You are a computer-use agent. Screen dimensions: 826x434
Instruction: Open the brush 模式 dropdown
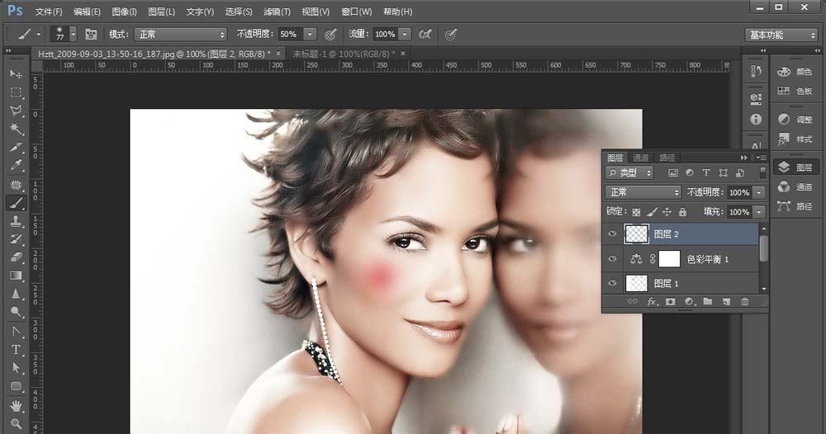pyautogui.click(x=180, y=35)
